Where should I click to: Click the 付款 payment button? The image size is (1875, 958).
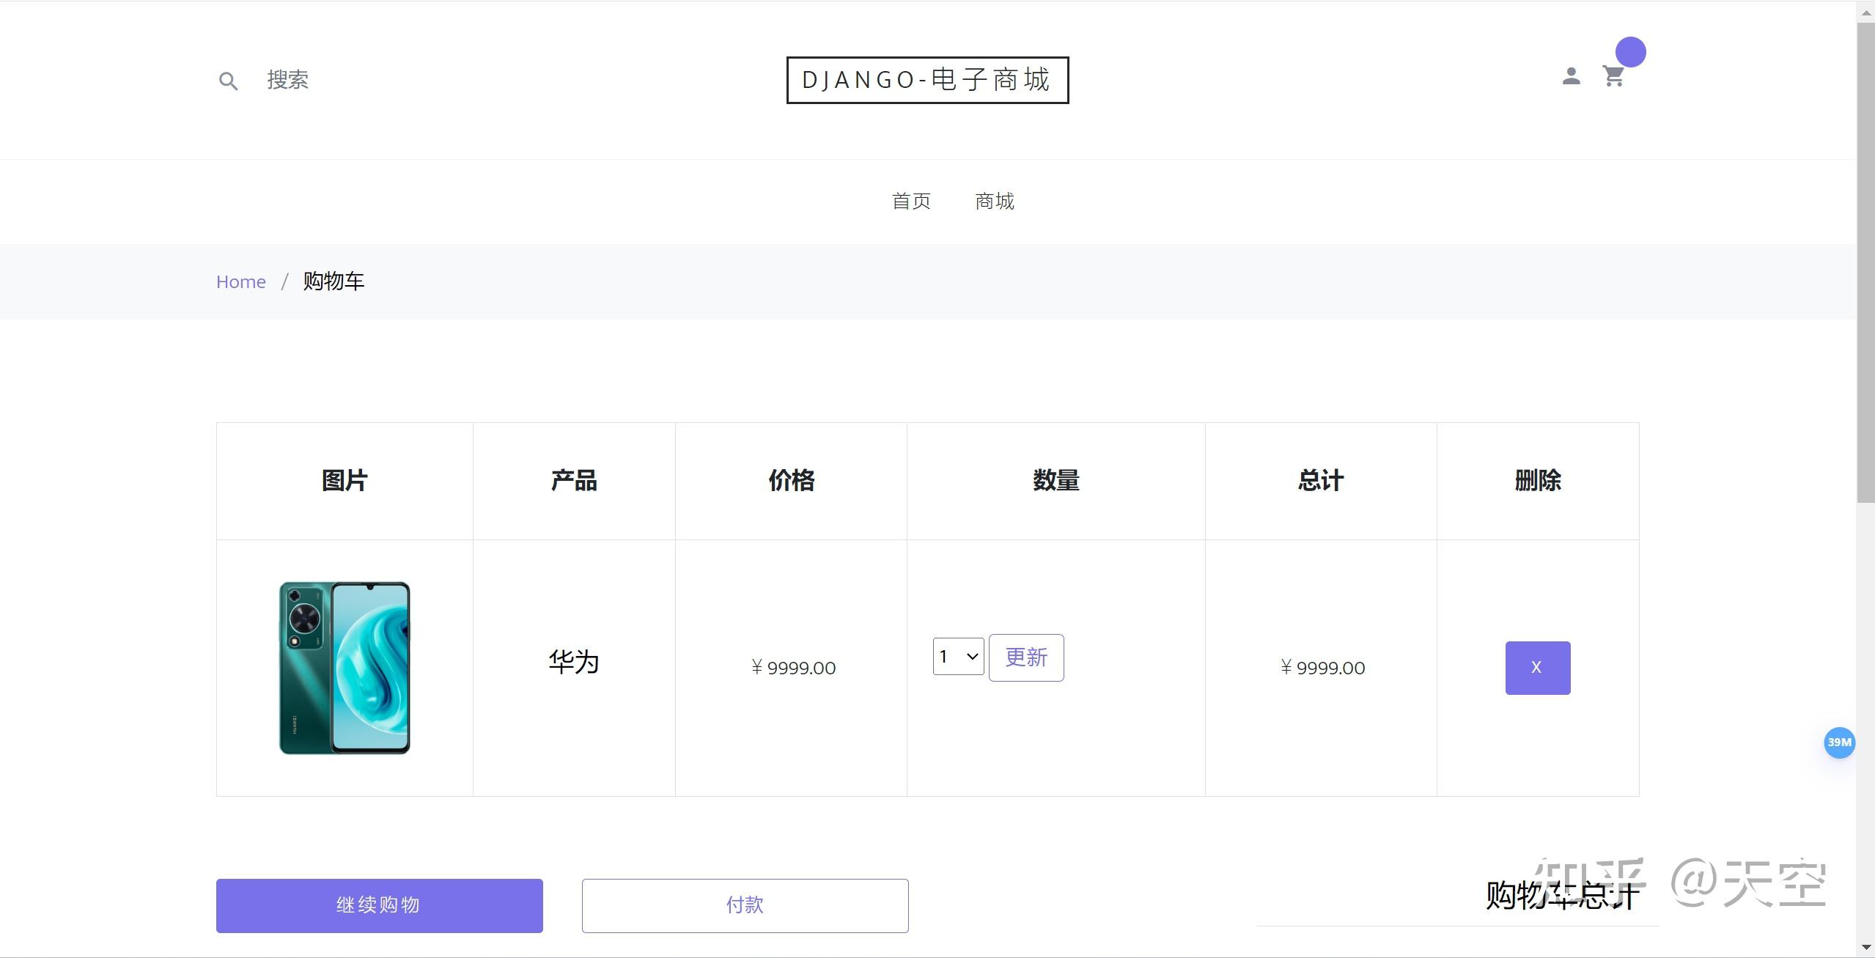(744, 905)
